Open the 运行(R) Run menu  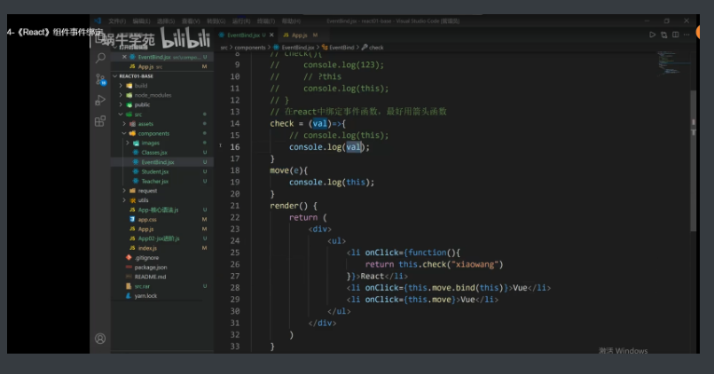(241, 21)
